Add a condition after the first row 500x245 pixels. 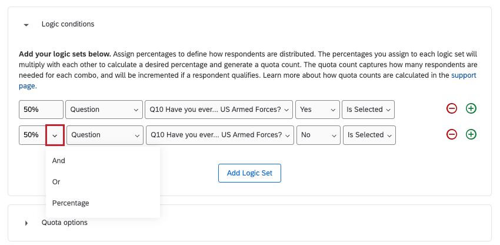click(471, 109)
